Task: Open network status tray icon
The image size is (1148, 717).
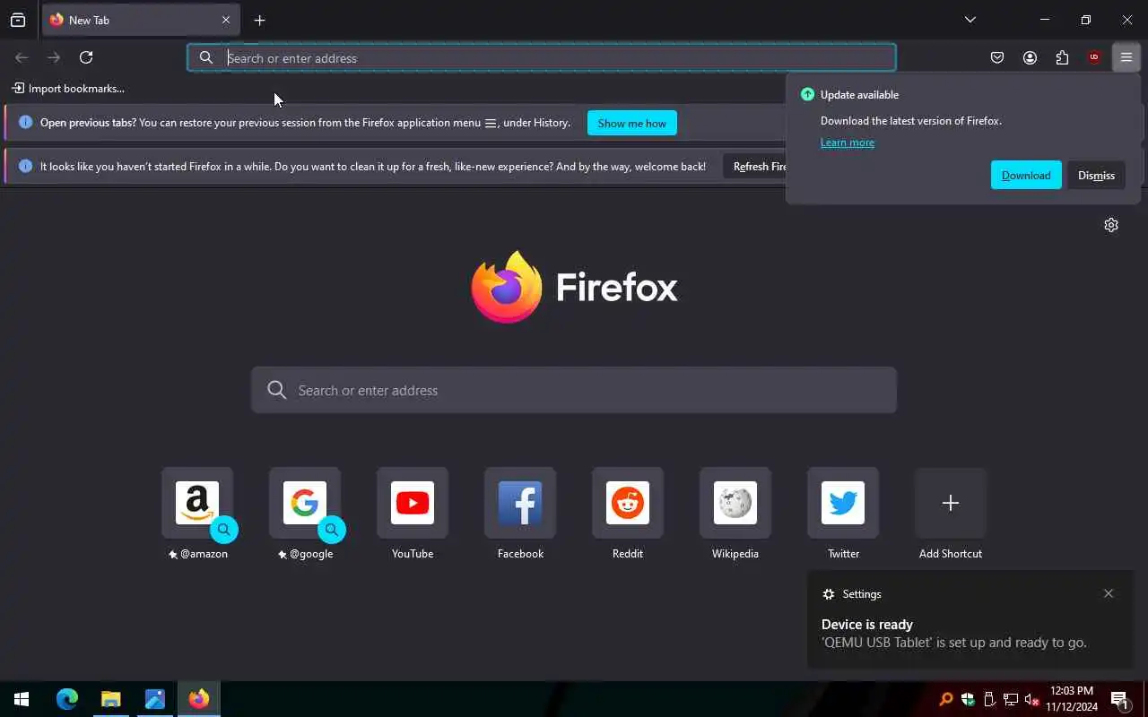Action: [x=1011, y=699]
